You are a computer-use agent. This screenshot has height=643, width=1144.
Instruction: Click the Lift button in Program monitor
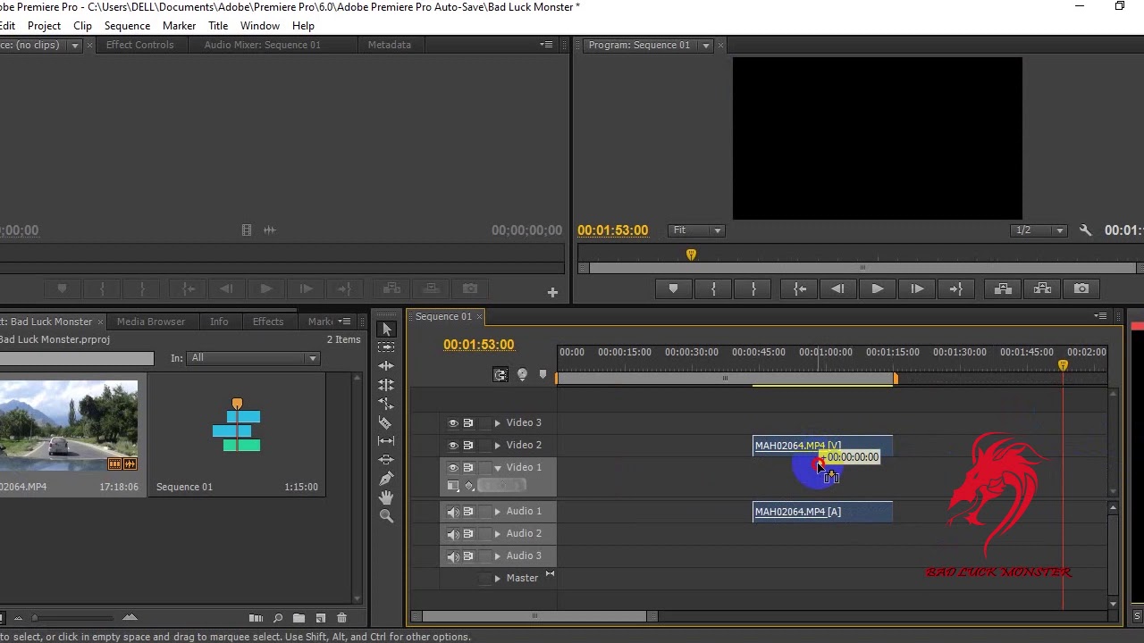1003,288
